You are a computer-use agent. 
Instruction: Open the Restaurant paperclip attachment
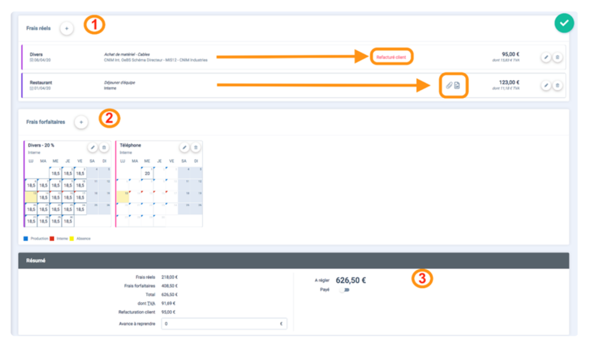click(x=448, y=86)
